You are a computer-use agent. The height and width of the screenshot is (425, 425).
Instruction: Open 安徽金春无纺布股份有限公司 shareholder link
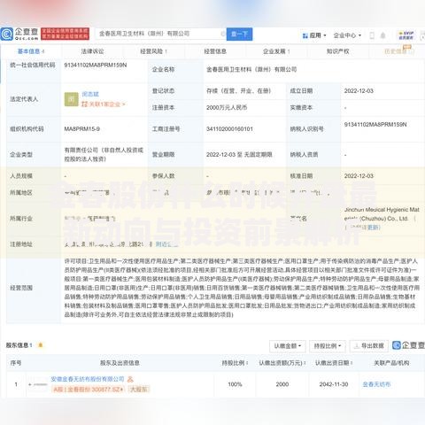[x=88, y=379]
